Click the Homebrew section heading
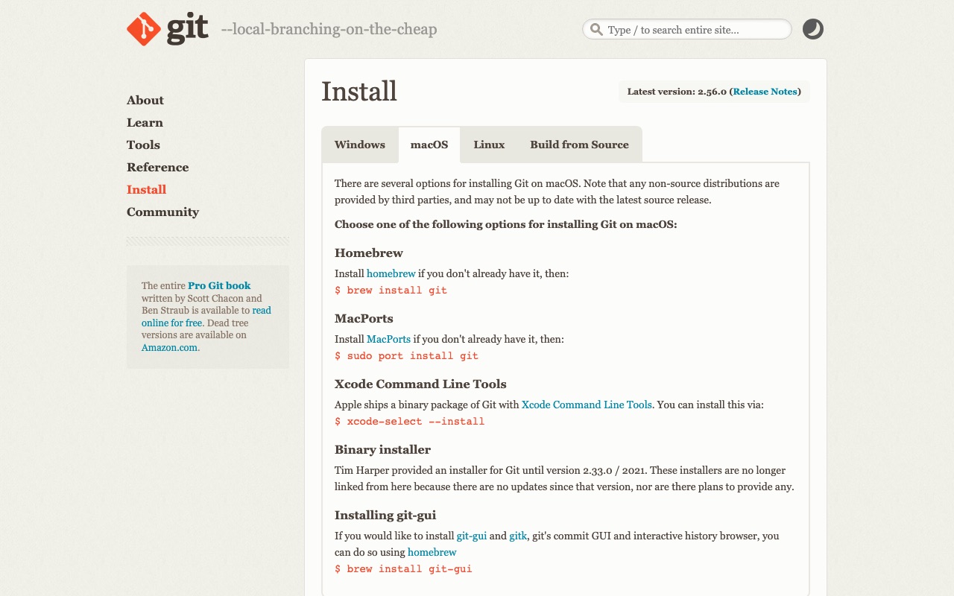Screen dimensions: 954x596 [369, 253]
